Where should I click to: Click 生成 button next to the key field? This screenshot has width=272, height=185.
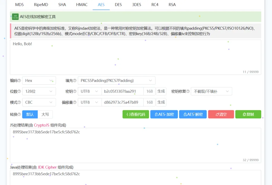(161, 91)
